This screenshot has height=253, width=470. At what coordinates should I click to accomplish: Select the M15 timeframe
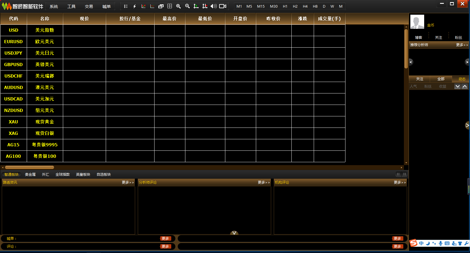(x=261, y=6)
